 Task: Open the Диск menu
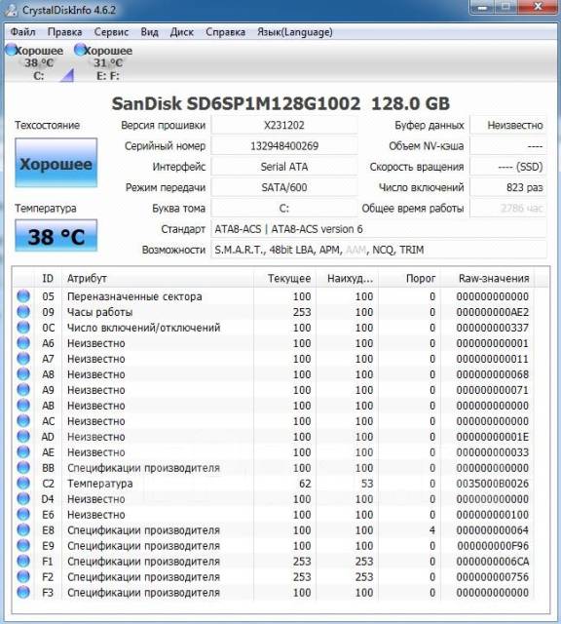(182, 32)
